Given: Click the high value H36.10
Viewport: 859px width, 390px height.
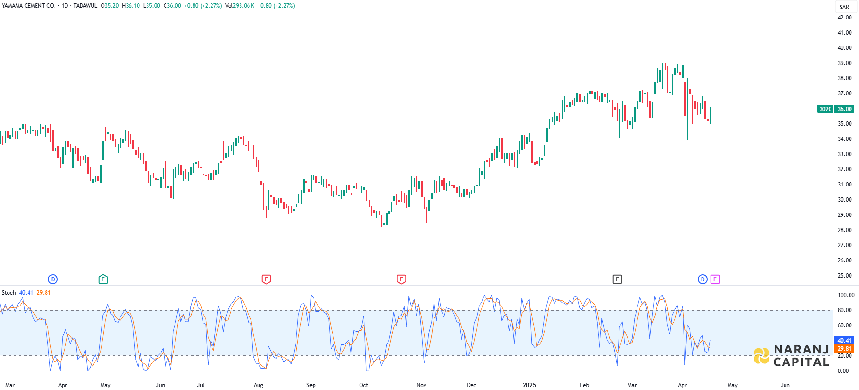Looking at the screenshot, I should [x=131, y=6].
